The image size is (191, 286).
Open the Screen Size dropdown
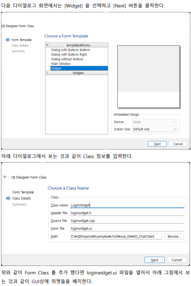click(155, 129)
